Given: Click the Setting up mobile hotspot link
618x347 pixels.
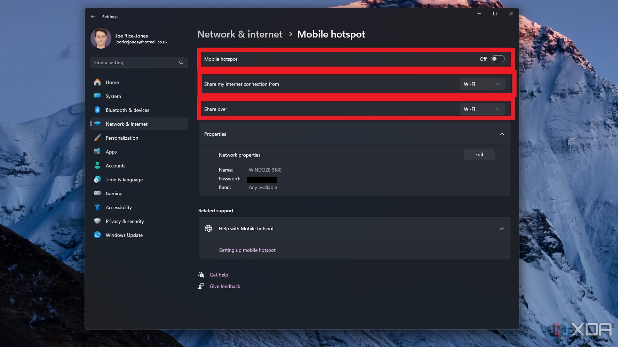Looking at the screenshot, I should pyautogui.click(x=247, y=250).
